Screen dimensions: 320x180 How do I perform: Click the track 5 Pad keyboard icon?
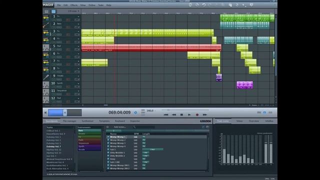[46, 48]
